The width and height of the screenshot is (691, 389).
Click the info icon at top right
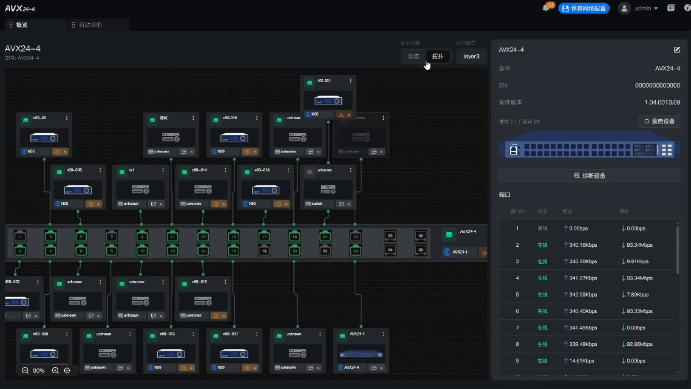tap(687, 9)
